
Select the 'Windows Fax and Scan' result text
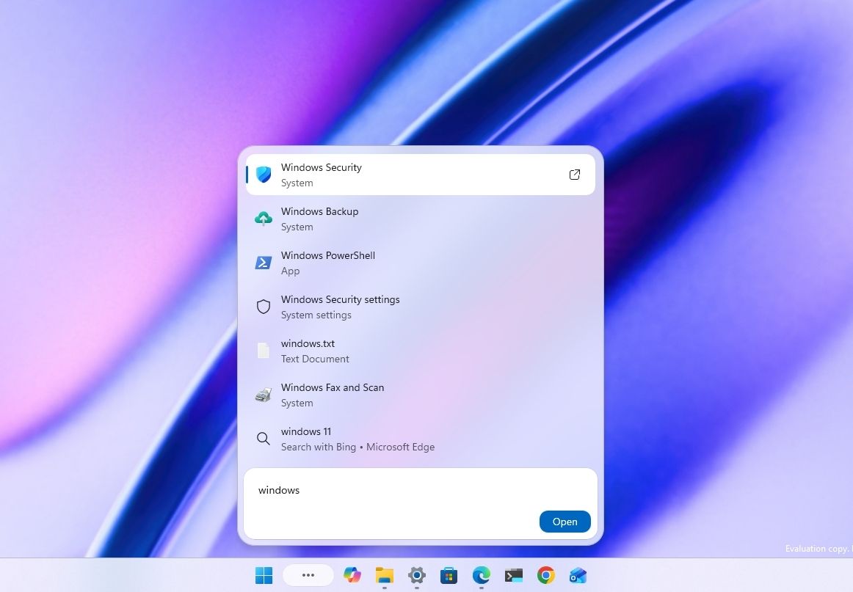coord(333,387)
